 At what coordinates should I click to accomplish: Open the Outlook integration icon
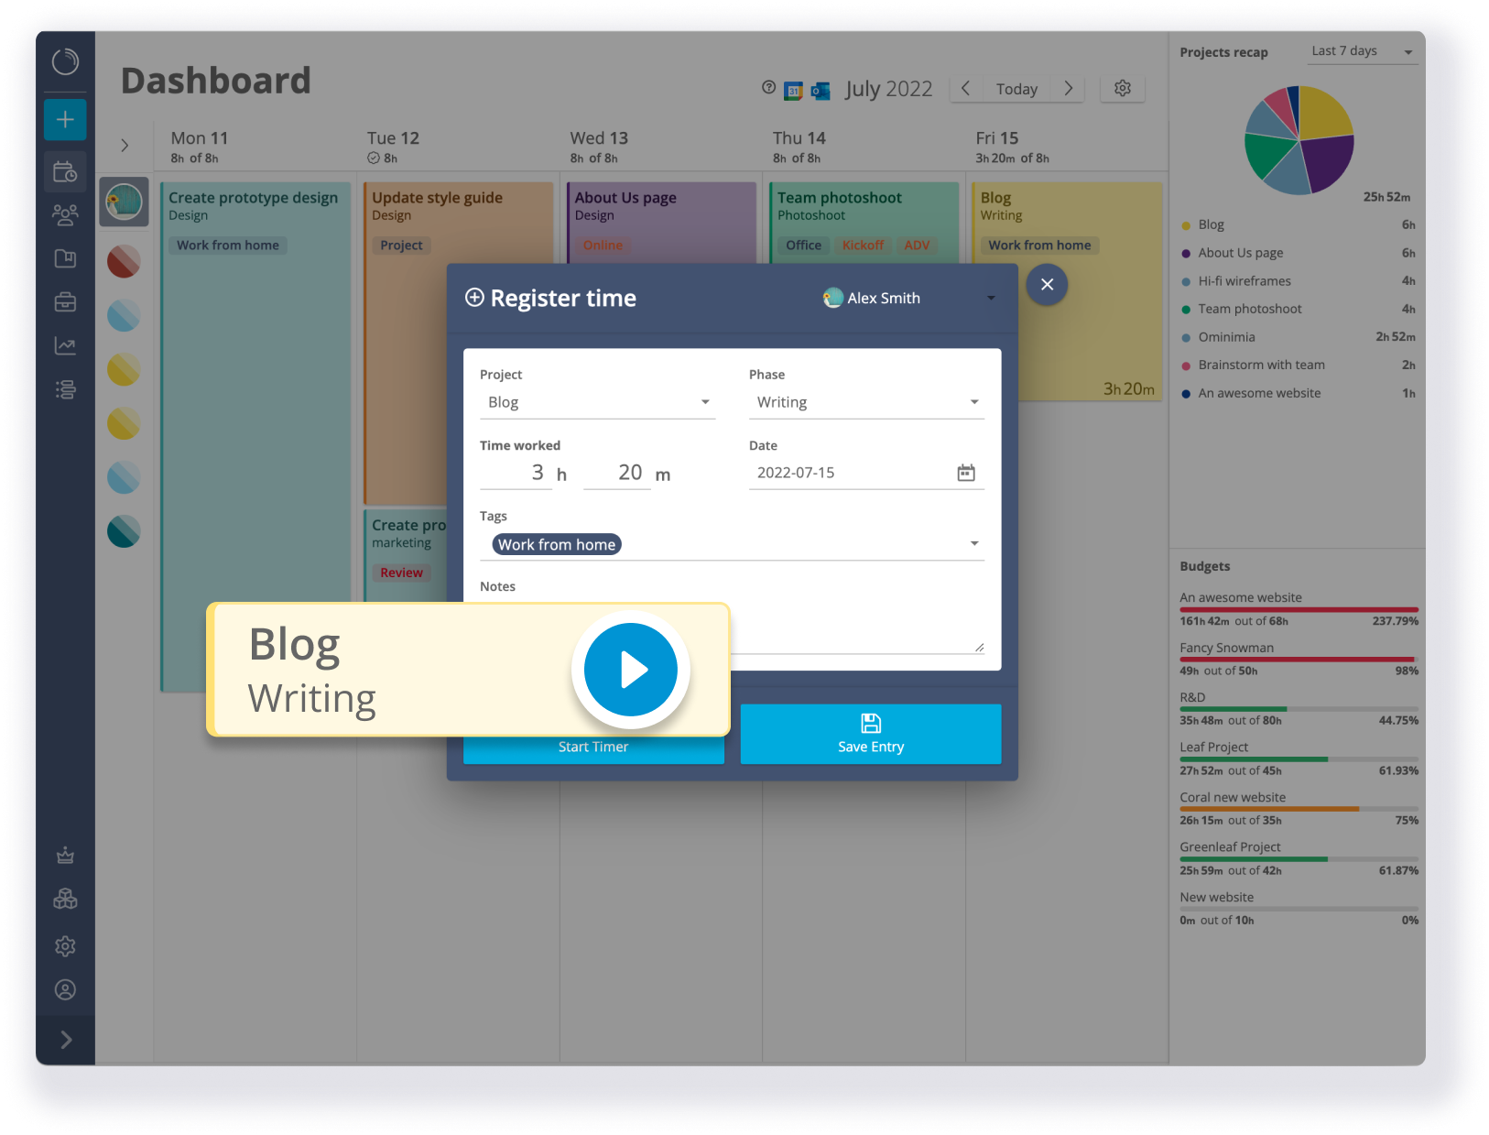point(821,90)
